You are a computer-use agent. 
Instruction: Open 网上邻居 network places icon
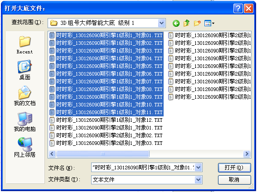(x=24, y=147)
